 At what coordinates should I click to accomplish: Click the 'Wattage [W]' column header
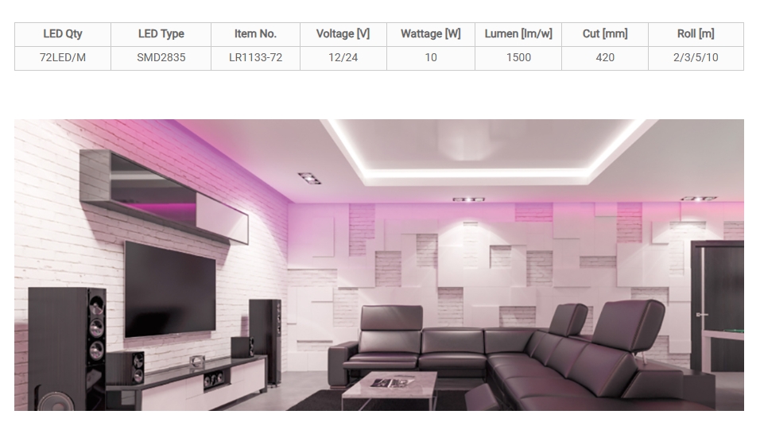pyautogui.click(x=431, y=34)
